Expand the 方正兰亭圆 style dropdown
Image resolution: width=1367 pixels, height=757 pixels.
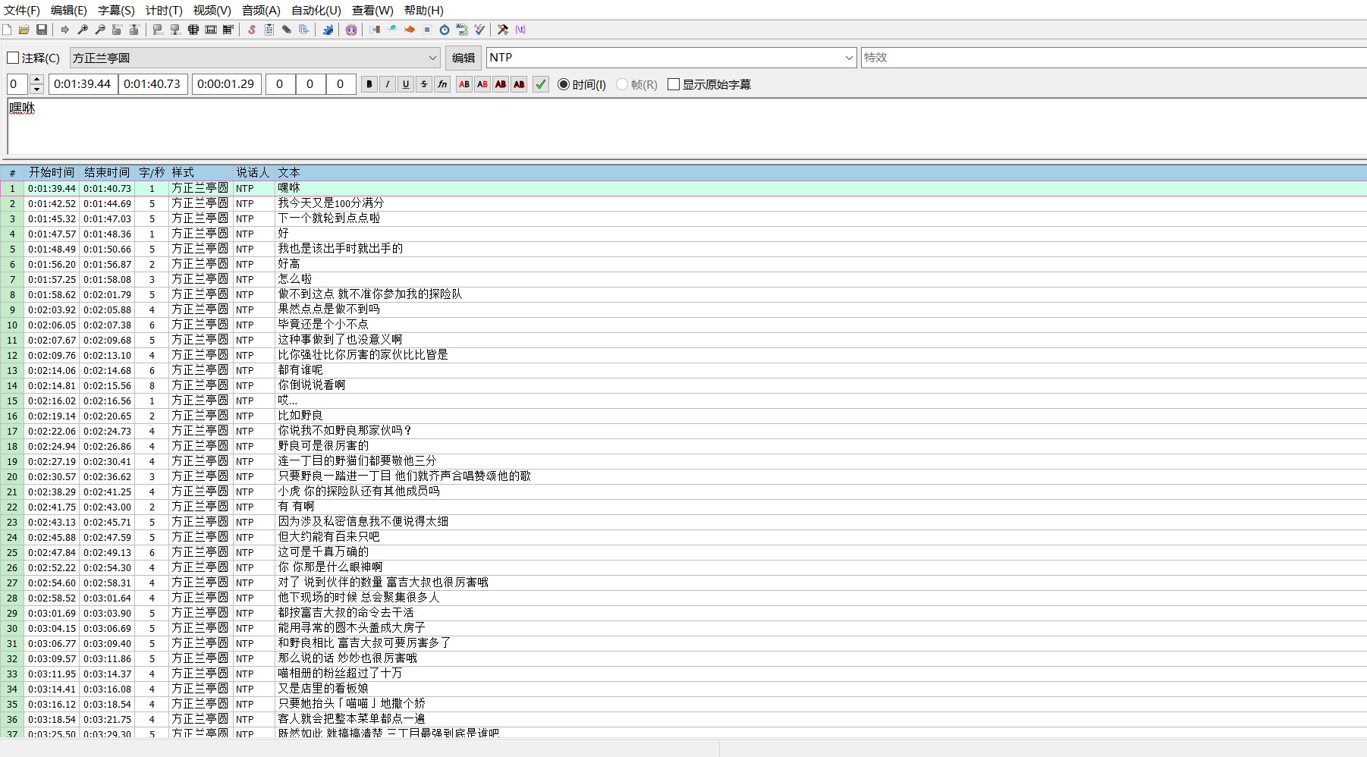[x=432, y=58]
